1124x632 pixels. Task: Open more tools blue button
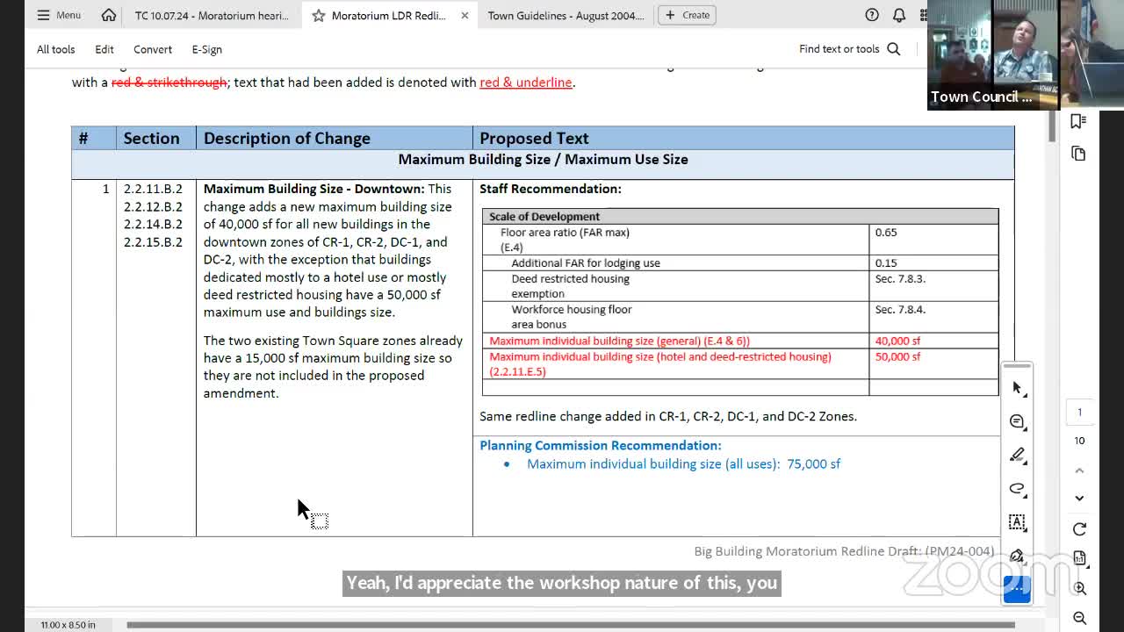(x=1017, y=588)
